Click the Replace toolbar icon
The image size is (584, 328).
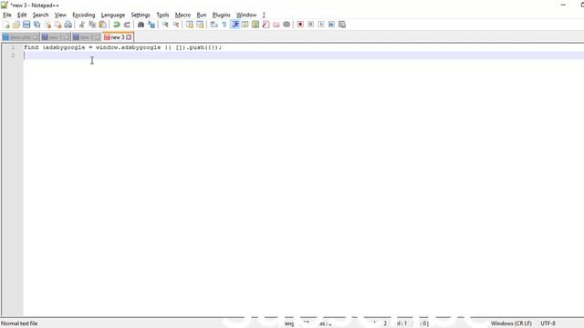pos(151,25)
